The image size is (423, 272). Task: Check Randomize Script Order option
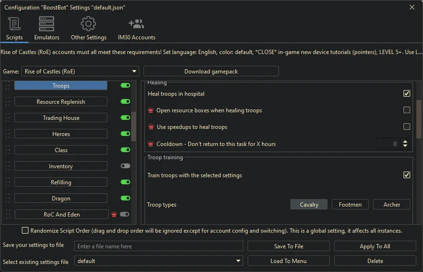[x=25, y=230]
